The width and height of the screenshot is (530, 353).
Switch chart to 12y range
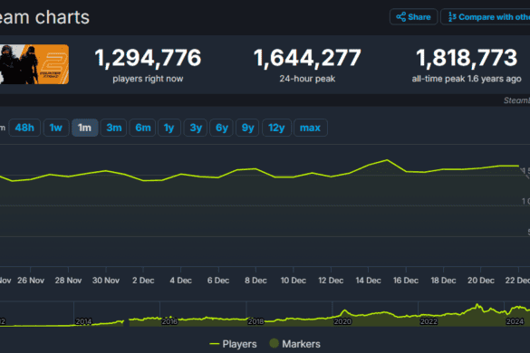pos(276,128)
